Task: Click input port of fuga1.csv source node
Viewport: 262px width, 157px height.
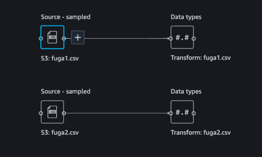Action: click(x=41, y=38)
